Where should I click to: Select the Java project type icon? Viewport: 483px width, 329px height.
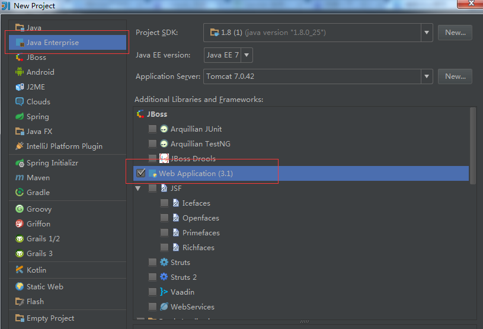click(x=20, y=28)
